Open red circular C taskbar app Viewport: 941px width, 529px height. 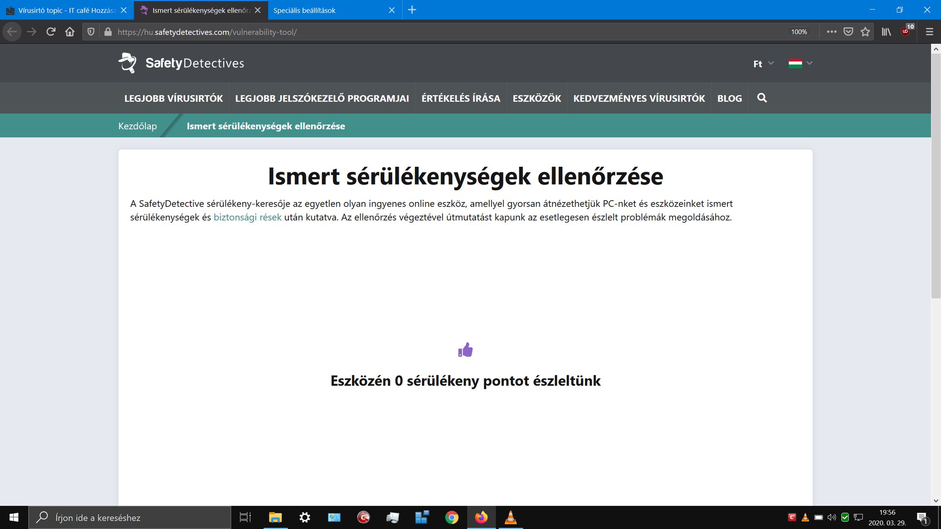pos(363,518)
